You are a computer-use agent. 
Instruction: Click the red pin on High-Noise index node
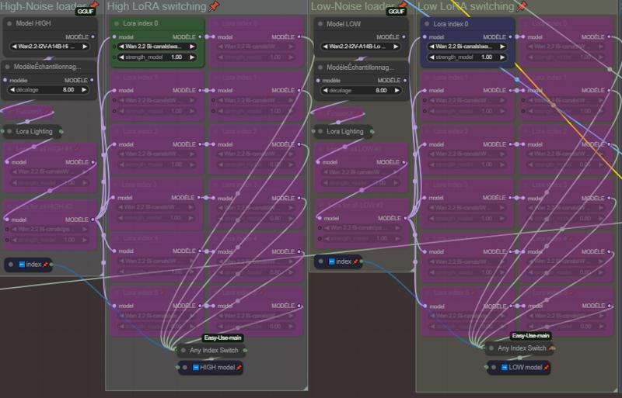click(45, 264)
